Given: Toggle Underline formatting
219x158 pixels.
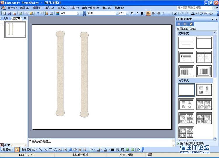Looking at the screenshot, I should click(x=142, y=13).
